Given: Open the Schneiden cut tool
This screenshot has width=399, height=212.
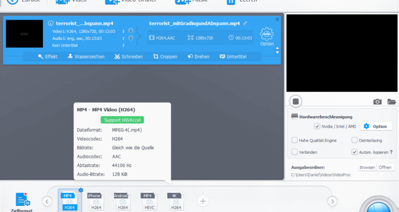Looking at the screenshot, I should click(128, 56).
